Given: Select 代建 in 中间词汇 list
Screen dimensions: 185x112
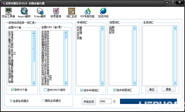Looking at the screenshot, I should click(x=80, y=28).
